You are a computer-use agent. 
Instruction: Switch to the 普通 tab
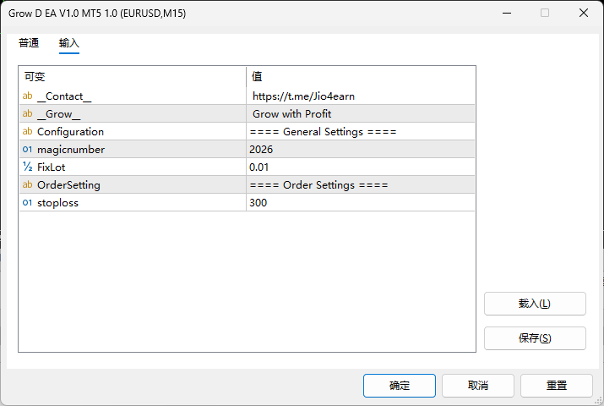click(29, 43)
